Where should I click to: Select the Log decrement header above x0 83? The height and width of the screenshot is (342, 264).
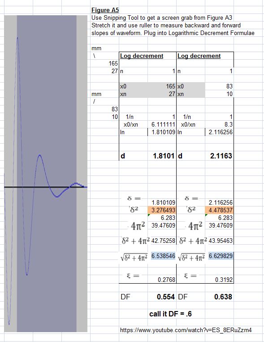199,56
